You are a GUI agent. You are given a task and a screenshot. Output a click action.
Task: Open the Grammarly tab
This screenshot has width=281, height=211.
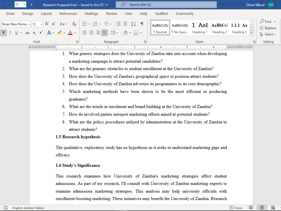(x=185, y=14)
